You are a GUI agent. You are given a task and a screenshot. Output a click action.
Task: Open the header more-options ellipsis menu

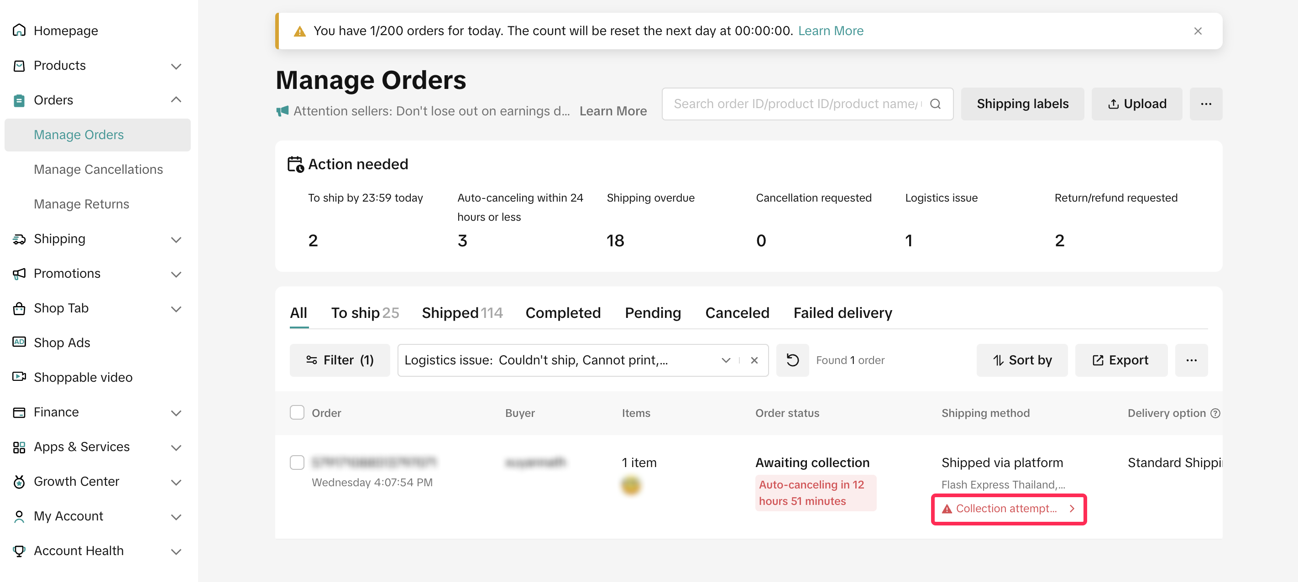[x=1206, y=104]
